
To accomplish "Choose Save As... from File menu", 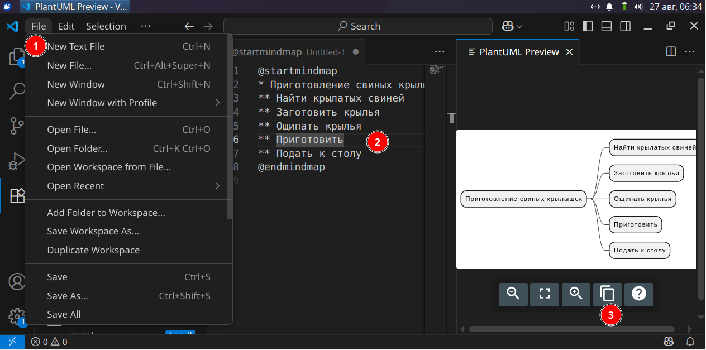I will pyautogui.click(x=68, y=296).
